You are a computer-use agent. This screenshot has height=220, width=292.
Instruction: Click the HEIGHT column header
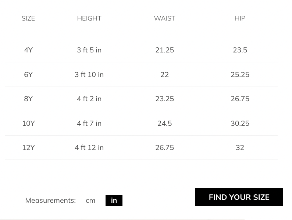[x=89, y=18]
